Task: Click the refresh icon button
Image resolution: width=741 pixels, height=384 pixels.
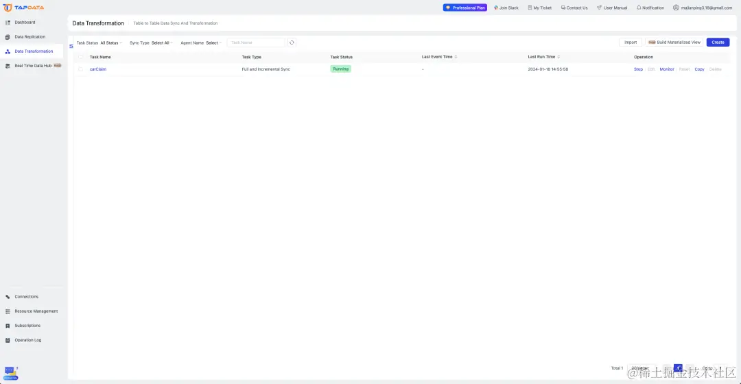Action: click(292, 43)
